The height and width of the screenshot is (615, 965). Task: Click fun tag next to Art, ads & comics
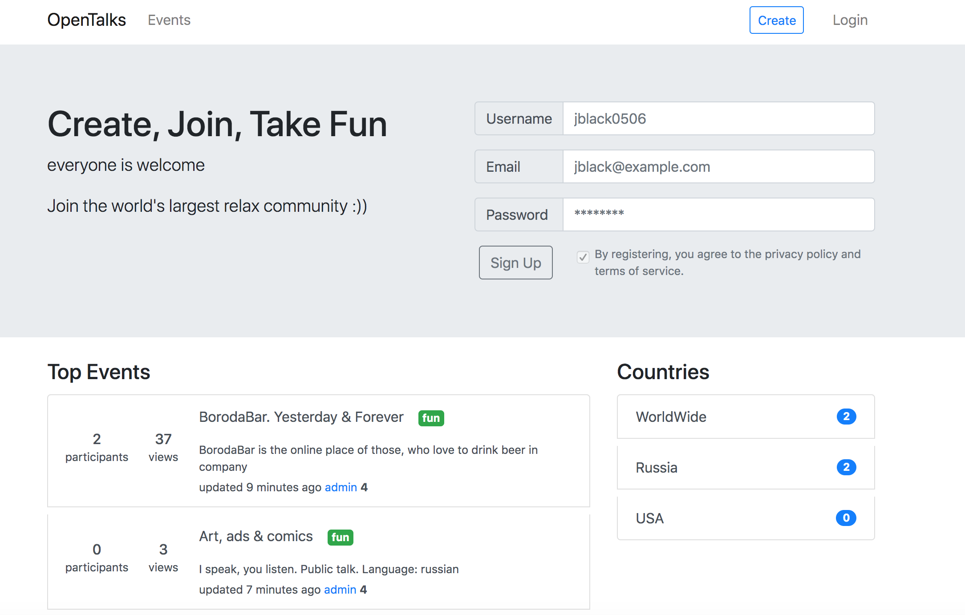pos(340,538)
